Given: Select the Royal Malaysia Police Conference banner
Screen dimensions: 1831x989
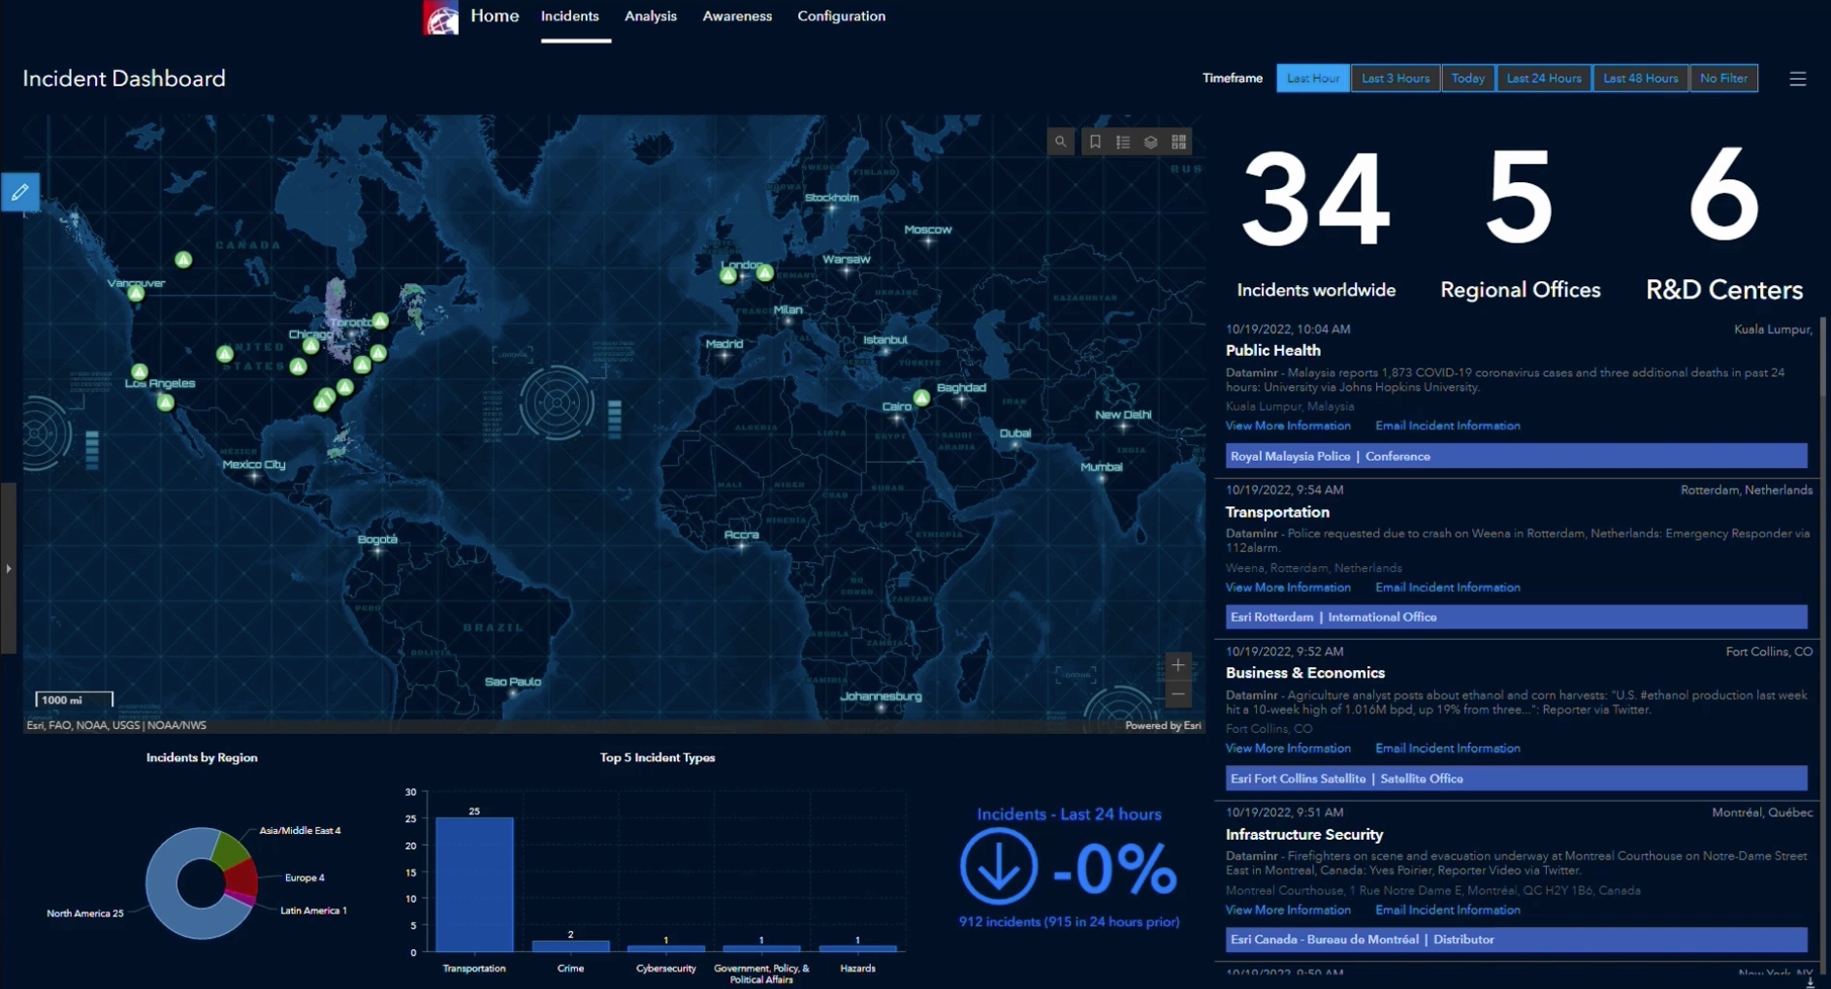Looking at the screenshot, I should 1518,456.
